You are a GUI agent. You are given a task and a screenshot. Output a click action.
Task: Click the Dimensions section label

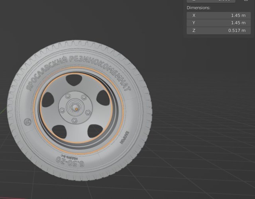(199, 8)
